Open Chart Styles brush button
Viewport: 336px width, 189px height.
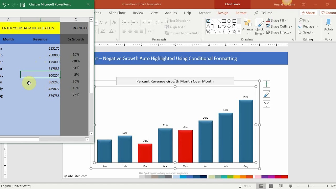point(266,94)
